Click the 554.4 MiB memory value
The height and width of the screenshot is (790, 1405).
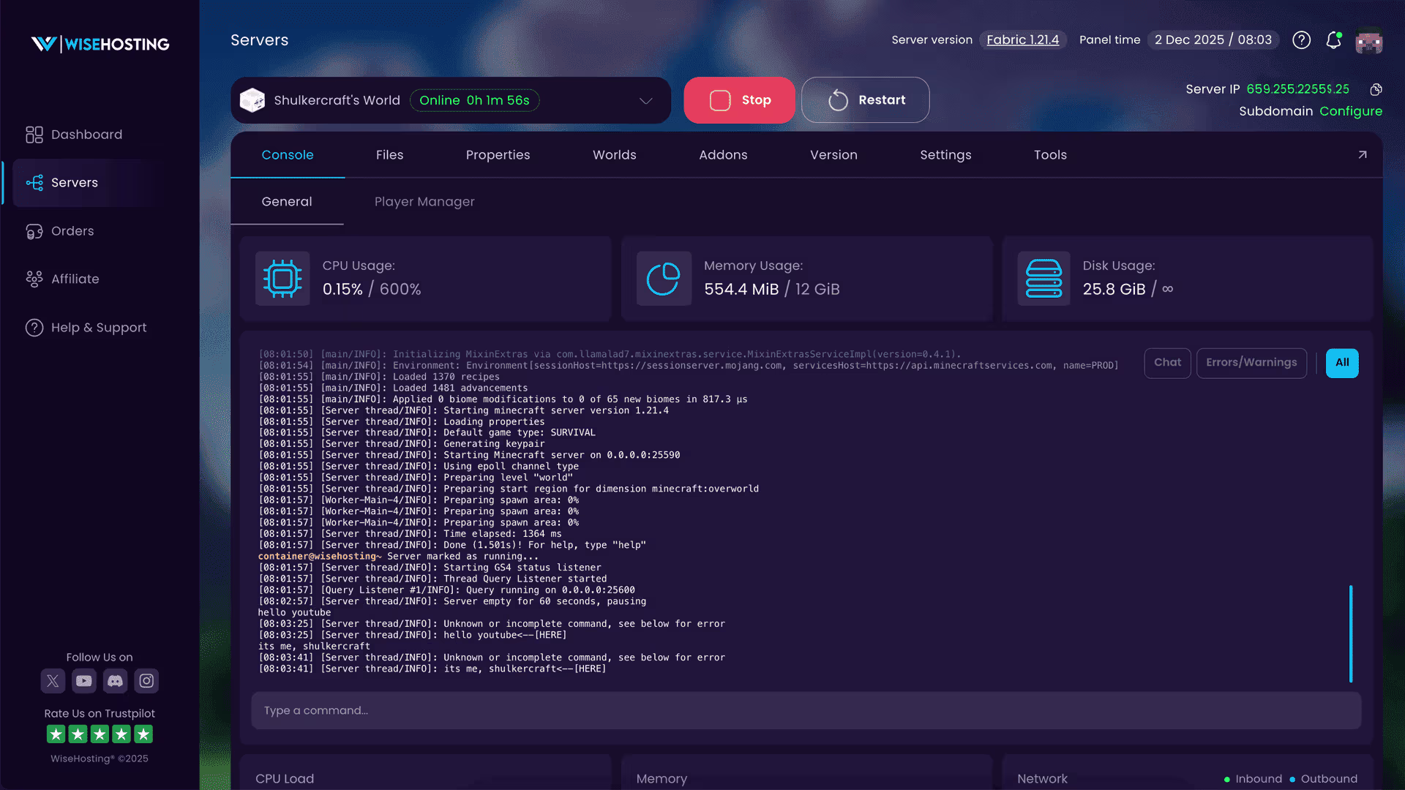click(741, 290)
